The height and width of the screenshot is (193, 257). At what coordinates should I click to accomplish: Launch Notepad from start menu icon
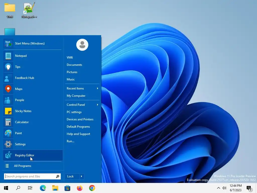pos(8,56)
